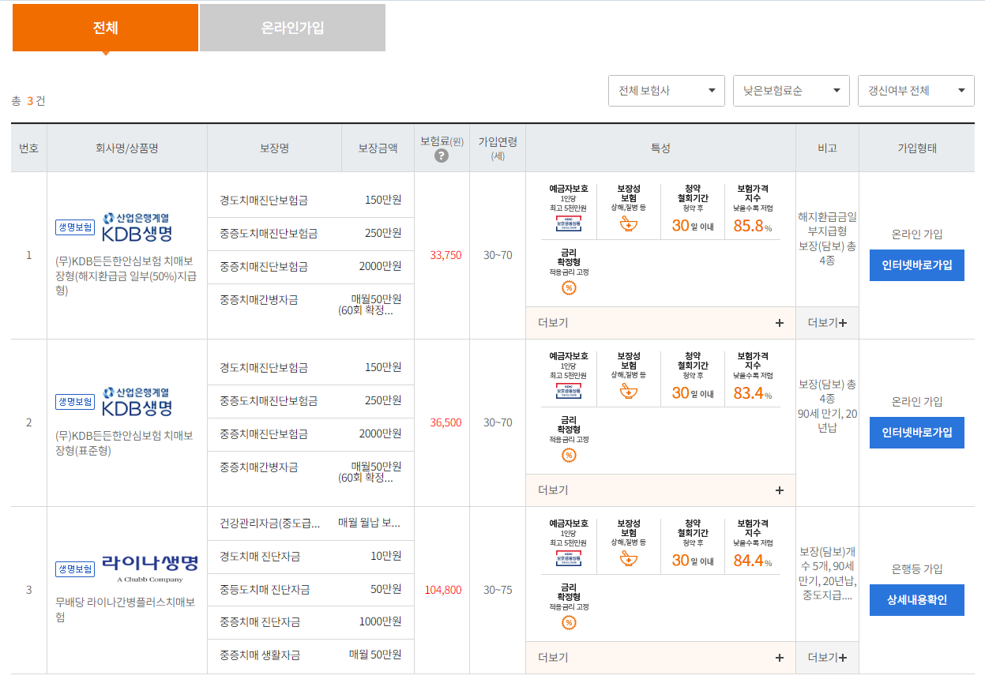The image size is (985, 683).
Task: Click the 생명보험 badge in row 3
Action: click(75, 569)
